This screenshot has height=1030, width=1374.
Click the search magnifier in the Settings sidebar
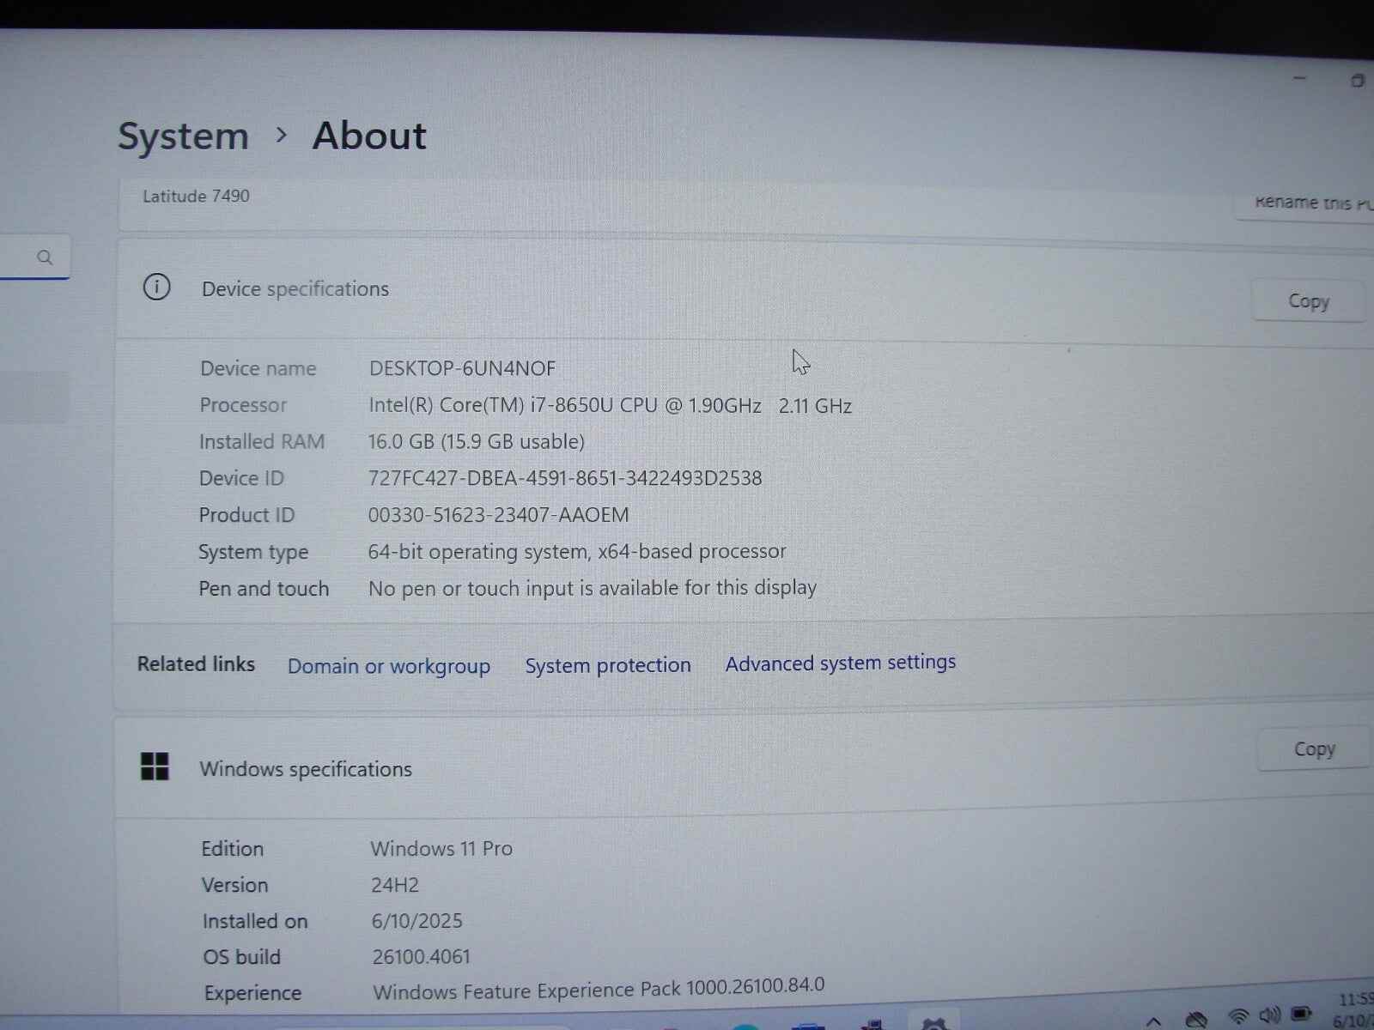pos(42,256)
